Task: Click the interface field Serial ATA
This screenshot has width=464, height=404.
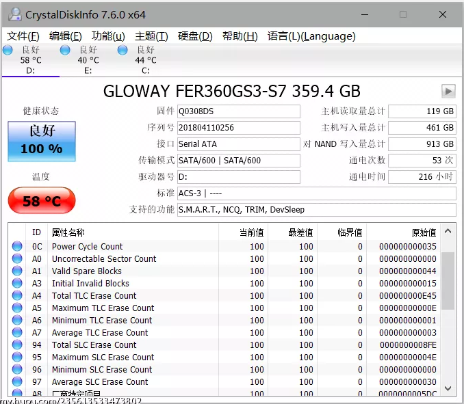Action: tap(239, 144)
